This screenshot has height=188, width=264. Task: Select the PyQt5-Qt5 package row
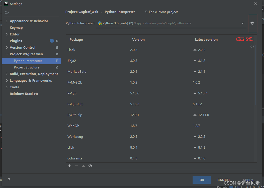tap(160, 104)
